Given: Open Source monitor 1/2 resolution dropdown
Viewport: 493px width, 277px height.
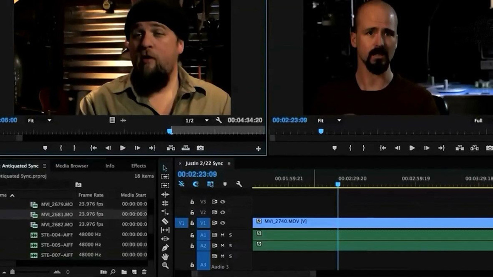Looking at the screenshot, I should tap(197, 120).
